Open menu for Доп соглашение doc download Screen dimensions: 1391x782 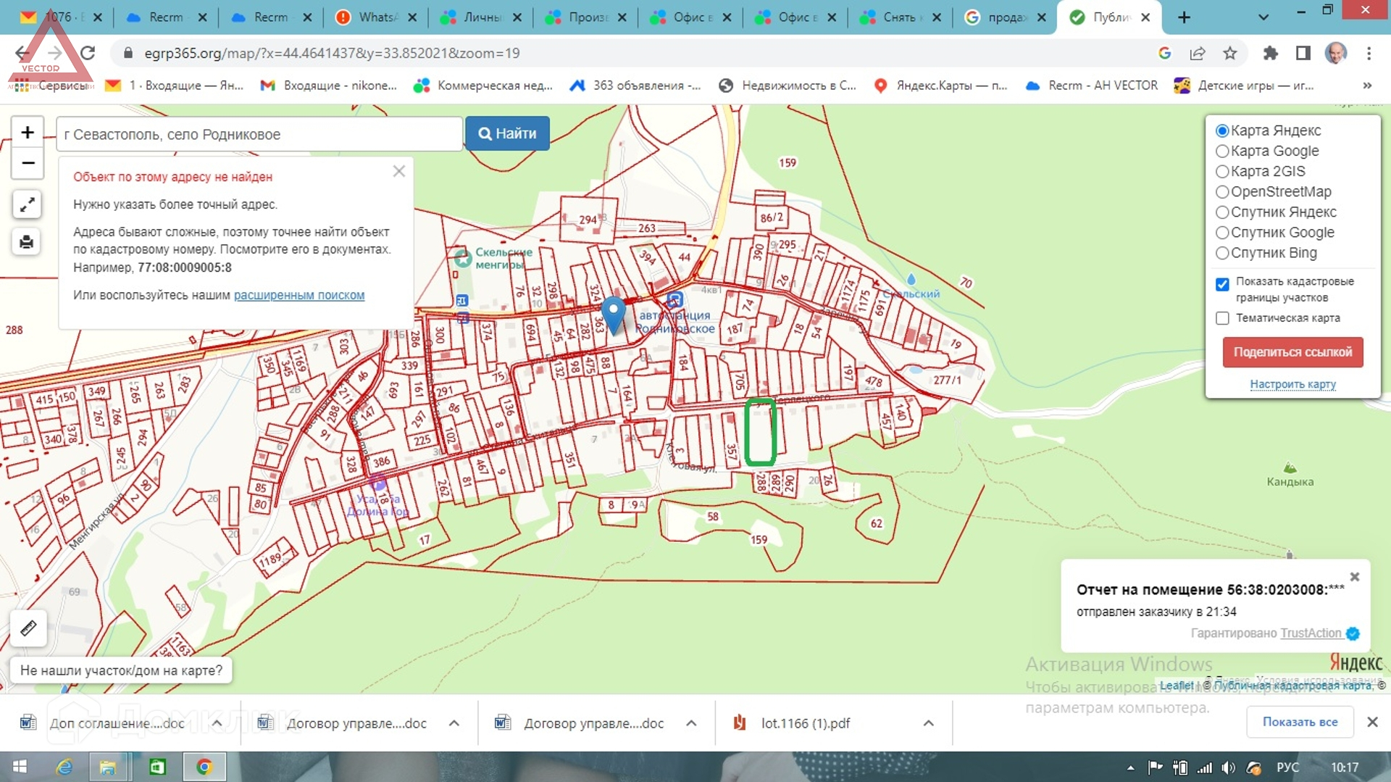coord(217,723)
